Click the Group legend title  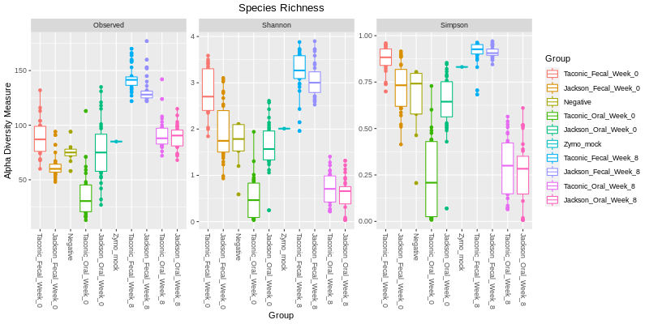pyautogui.click(x=557, y=58)
